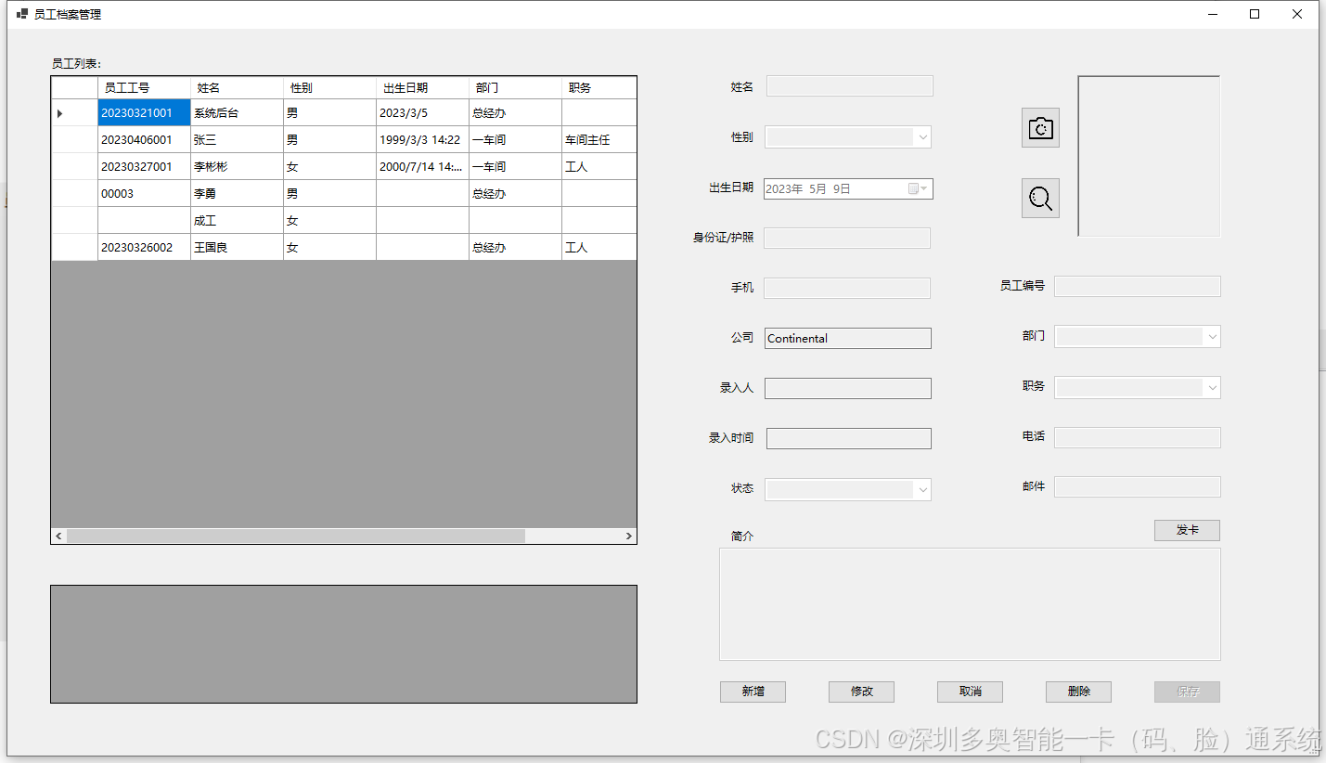Sort by 出生日期 column header
The width and height of the screenshot is (1326, 763).
pyautogui.click(x=422, y=87)
